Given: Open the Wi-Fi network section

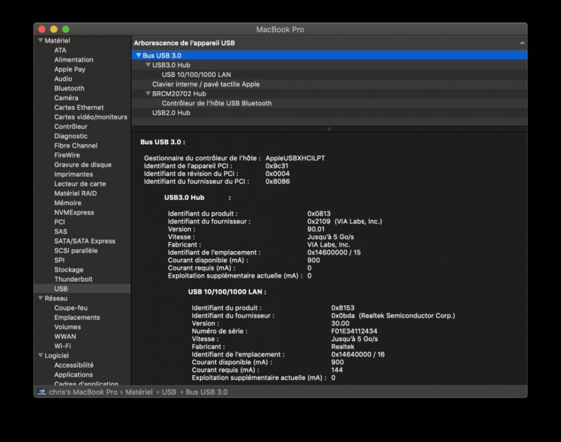Looking at the screenshot, I should [63, 346].
